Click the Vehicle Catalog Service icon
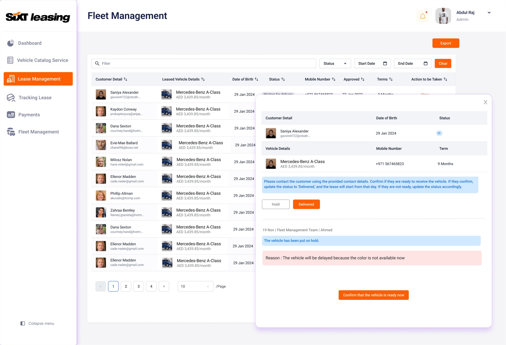Screen dimensions: 506x345 (x=10, y=60)
